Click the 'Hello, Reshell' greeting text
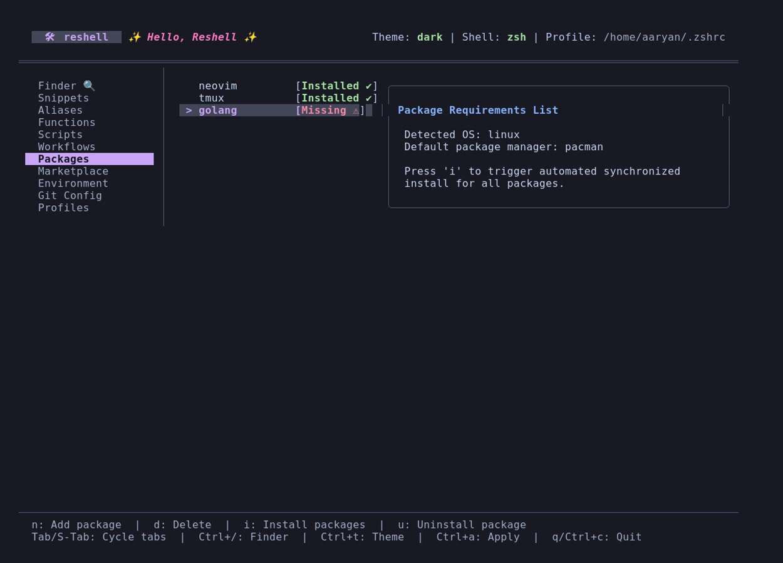This screenshot has height=563, width=783. 192,37
